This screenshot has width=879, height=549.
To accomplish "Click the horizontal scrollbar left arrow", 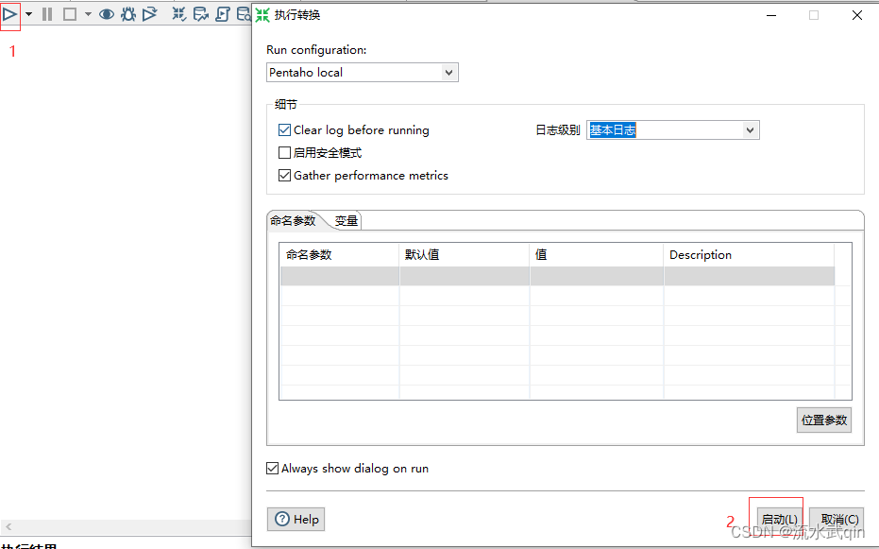I will (8, 526).
